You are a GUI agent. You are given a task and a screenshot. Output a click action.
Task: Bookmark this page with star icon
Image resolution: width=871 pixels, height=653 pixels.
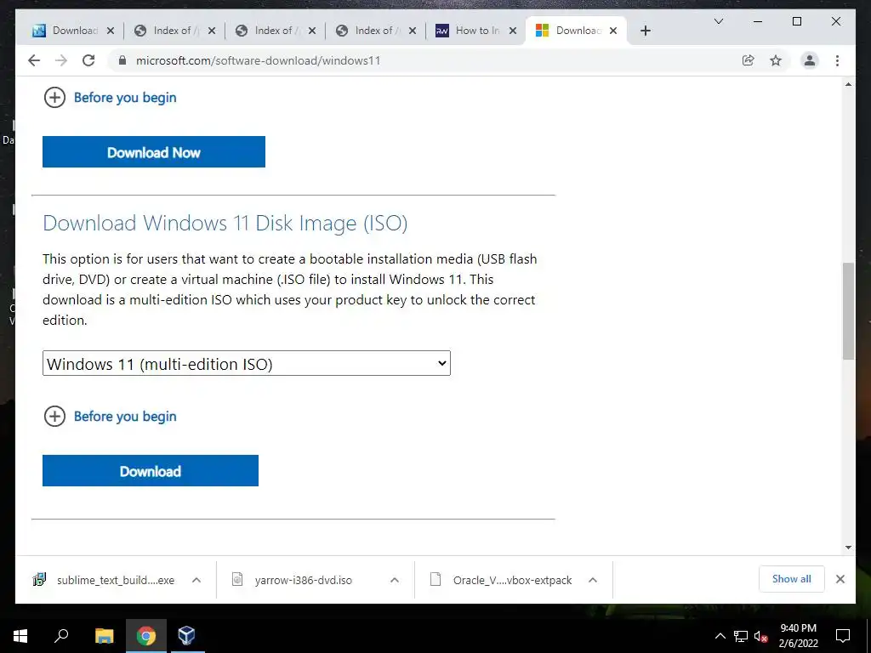coord(776,60)
